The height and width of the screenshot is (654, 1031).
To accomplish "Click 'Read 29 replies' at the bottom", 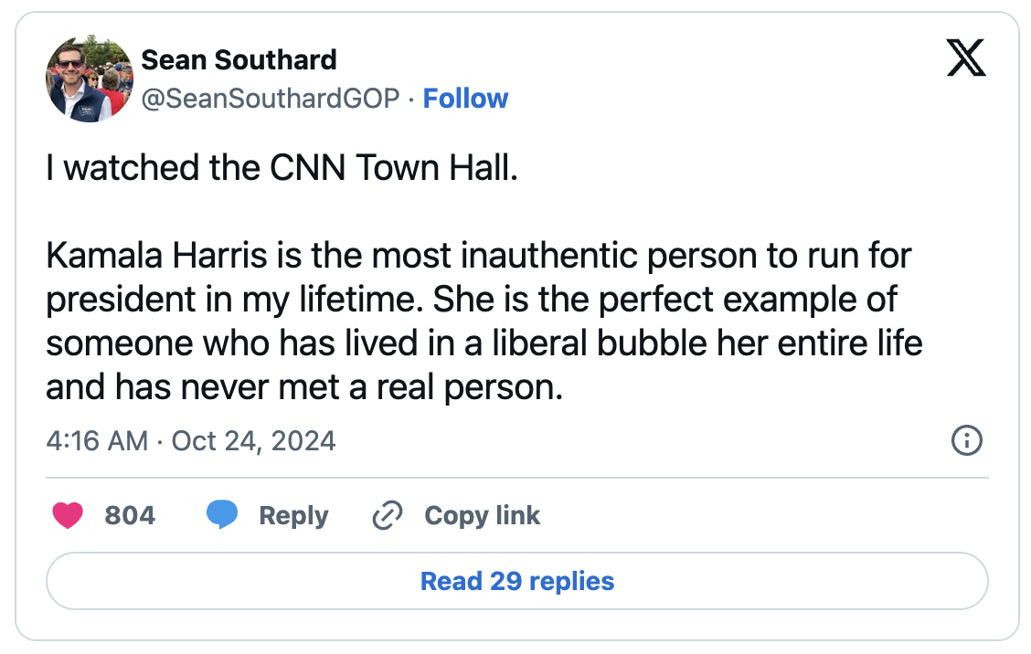I will (517, 581).
